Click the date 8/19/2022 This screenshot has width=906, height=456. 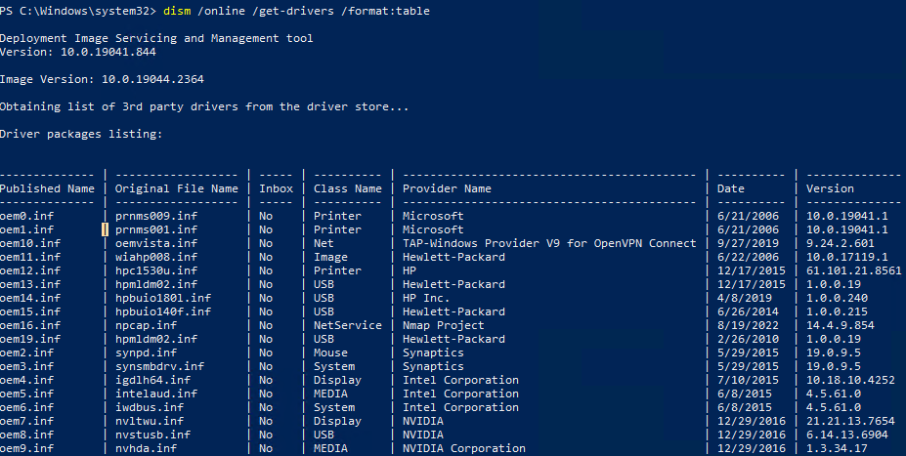[x=751, y=325]
